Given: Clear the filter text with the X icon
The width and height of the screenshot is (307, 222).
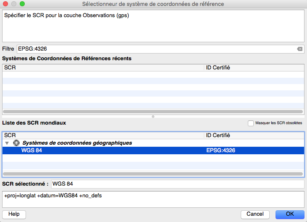Looking at the screenshot, I should click(299, 49).
